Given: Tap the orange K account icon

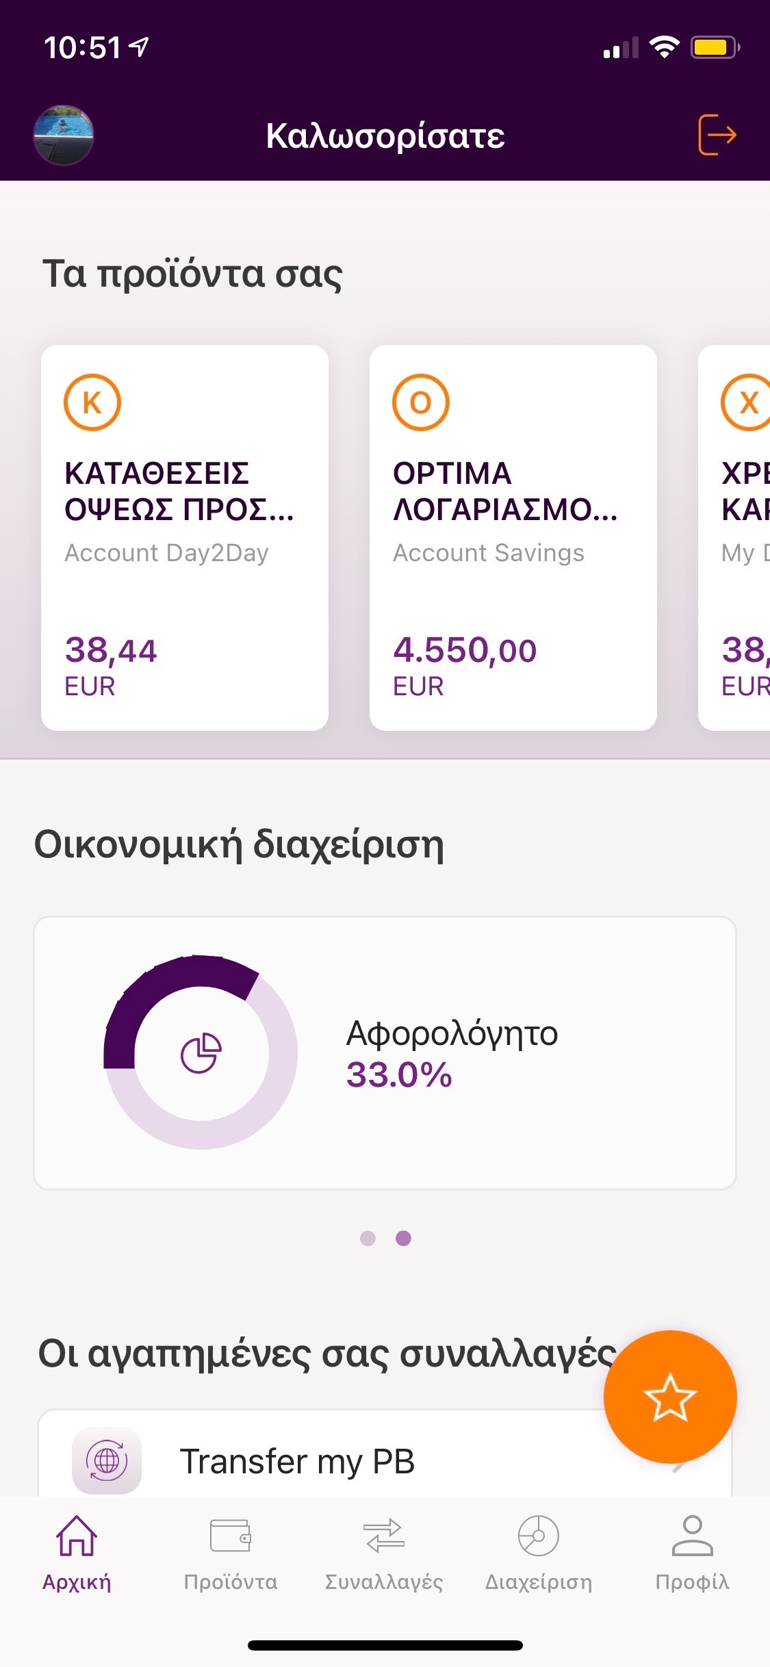Looking at the screenshot, I should (x=92, y=402).
